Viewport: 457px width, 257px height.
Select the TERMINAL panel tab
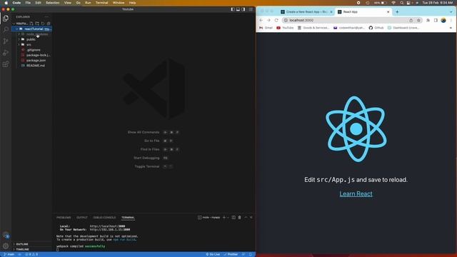128,218
